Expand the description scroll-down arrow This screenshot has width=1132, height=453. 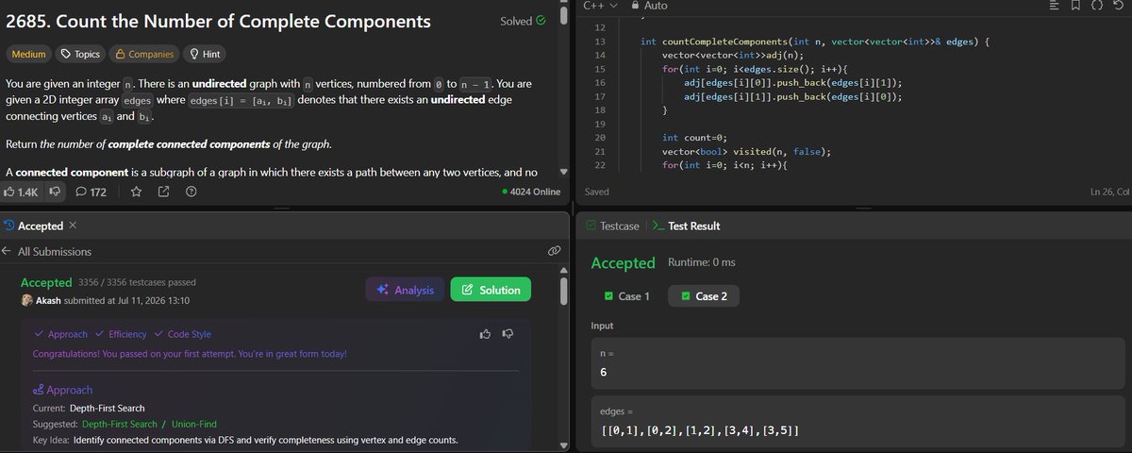pyautogui.click(x=563, y=172)
